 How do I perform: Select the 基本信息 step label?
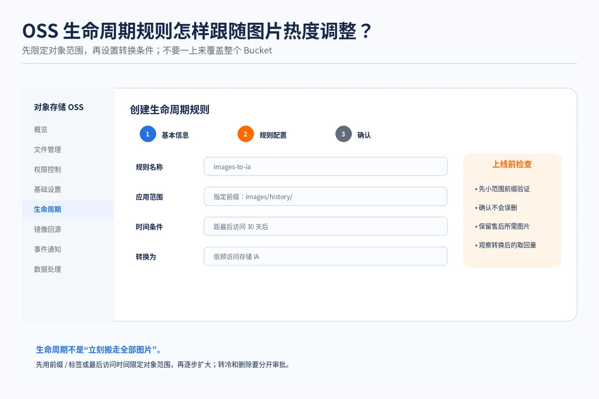tap(175, 135)
